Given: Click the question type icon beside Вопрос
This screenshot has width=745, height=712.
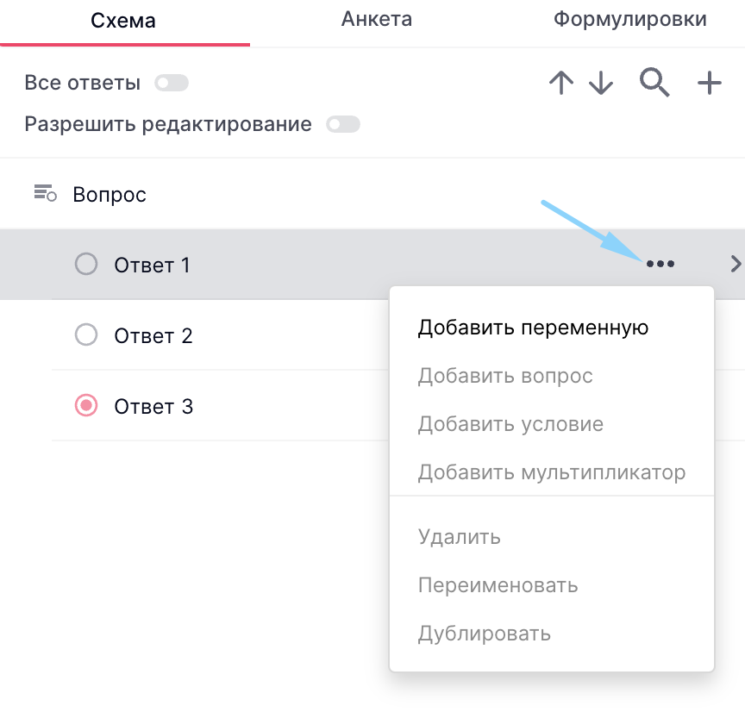Looking at the screenshot, I should tap(45, 193).
